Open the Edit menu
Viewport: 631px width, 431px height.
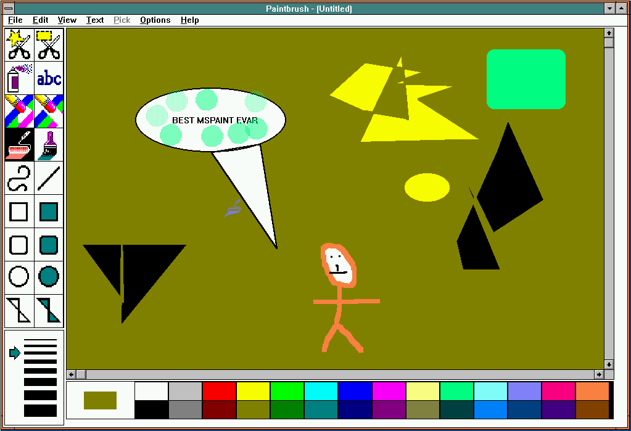point(40,20)
